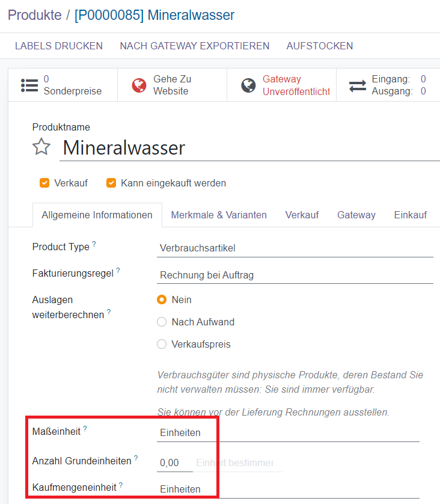Go back via Produkte breadcrumb link
The width and height of the screenshot is (440, 504).
tap(34, 15)
